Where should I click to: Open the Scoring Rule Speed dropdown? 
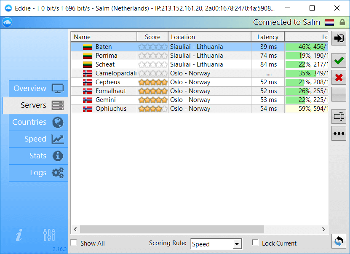point(216,244)
